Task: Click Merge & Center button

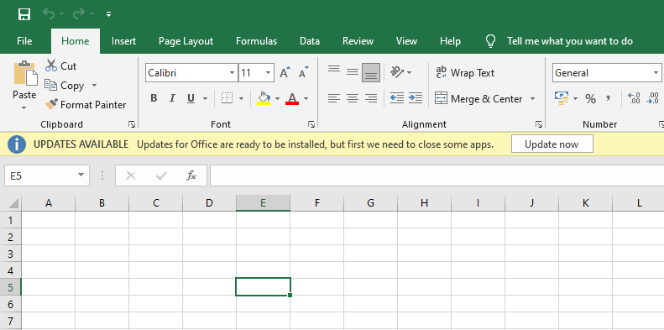Action: tap(478, 99)
